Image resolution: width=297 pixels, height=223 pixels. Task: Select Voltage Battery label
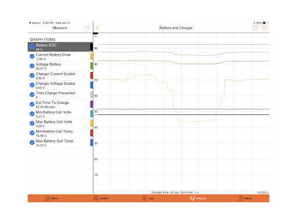pyautogui.click(x=48, y=64)
